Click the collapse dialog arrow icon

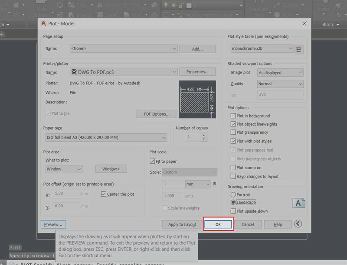click(x=298, y=224)
